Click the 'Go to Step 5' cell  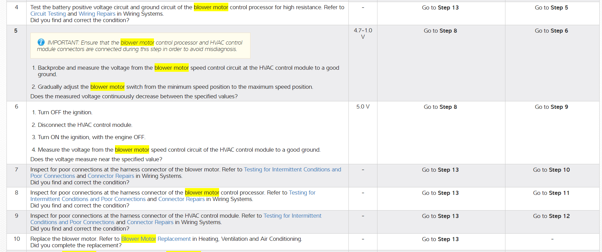click(551, 8)
